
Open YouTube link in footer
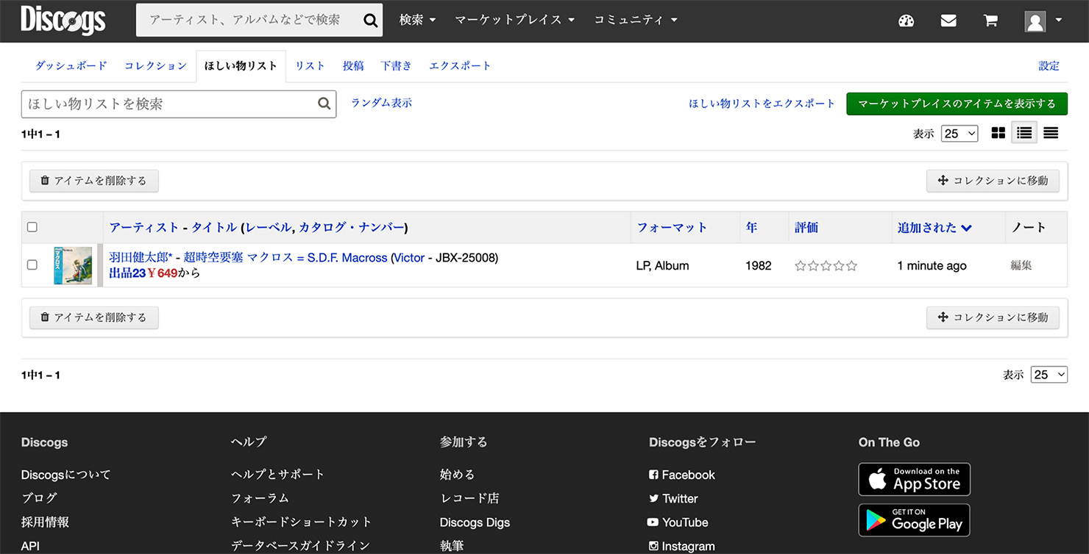point(678,522)
